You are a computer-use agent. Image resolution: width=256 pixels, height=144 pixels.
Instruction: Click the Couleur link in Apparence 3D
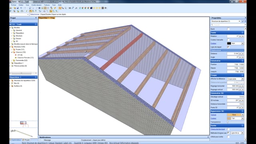point(213,118)
